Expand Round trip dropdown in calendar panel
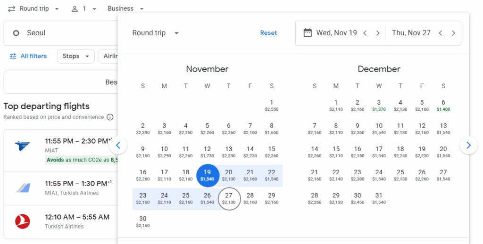This screenshot has height=244, width=483. [156, 33]
